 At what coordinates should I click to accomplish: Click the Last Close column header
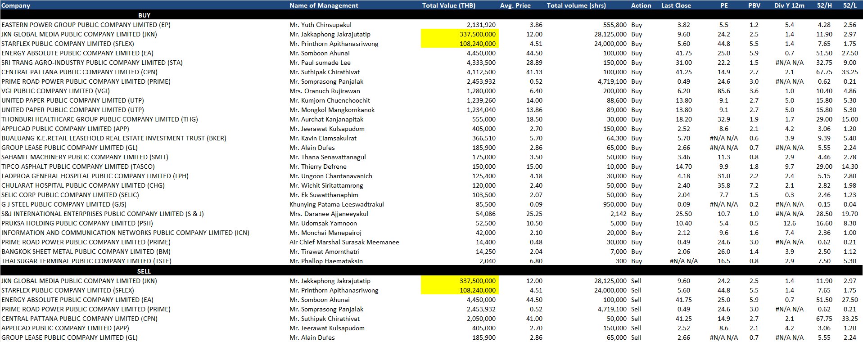[x=676, y=5]
